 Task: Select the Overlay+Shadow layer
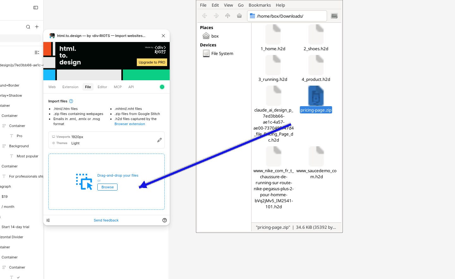(11, 95)
